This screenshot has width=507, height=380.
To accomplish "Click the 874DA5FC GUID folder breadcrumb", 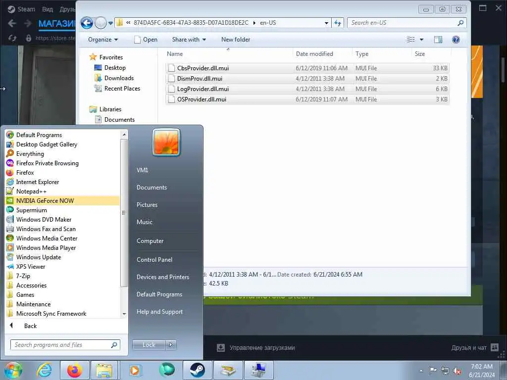I will click(191, 23).
